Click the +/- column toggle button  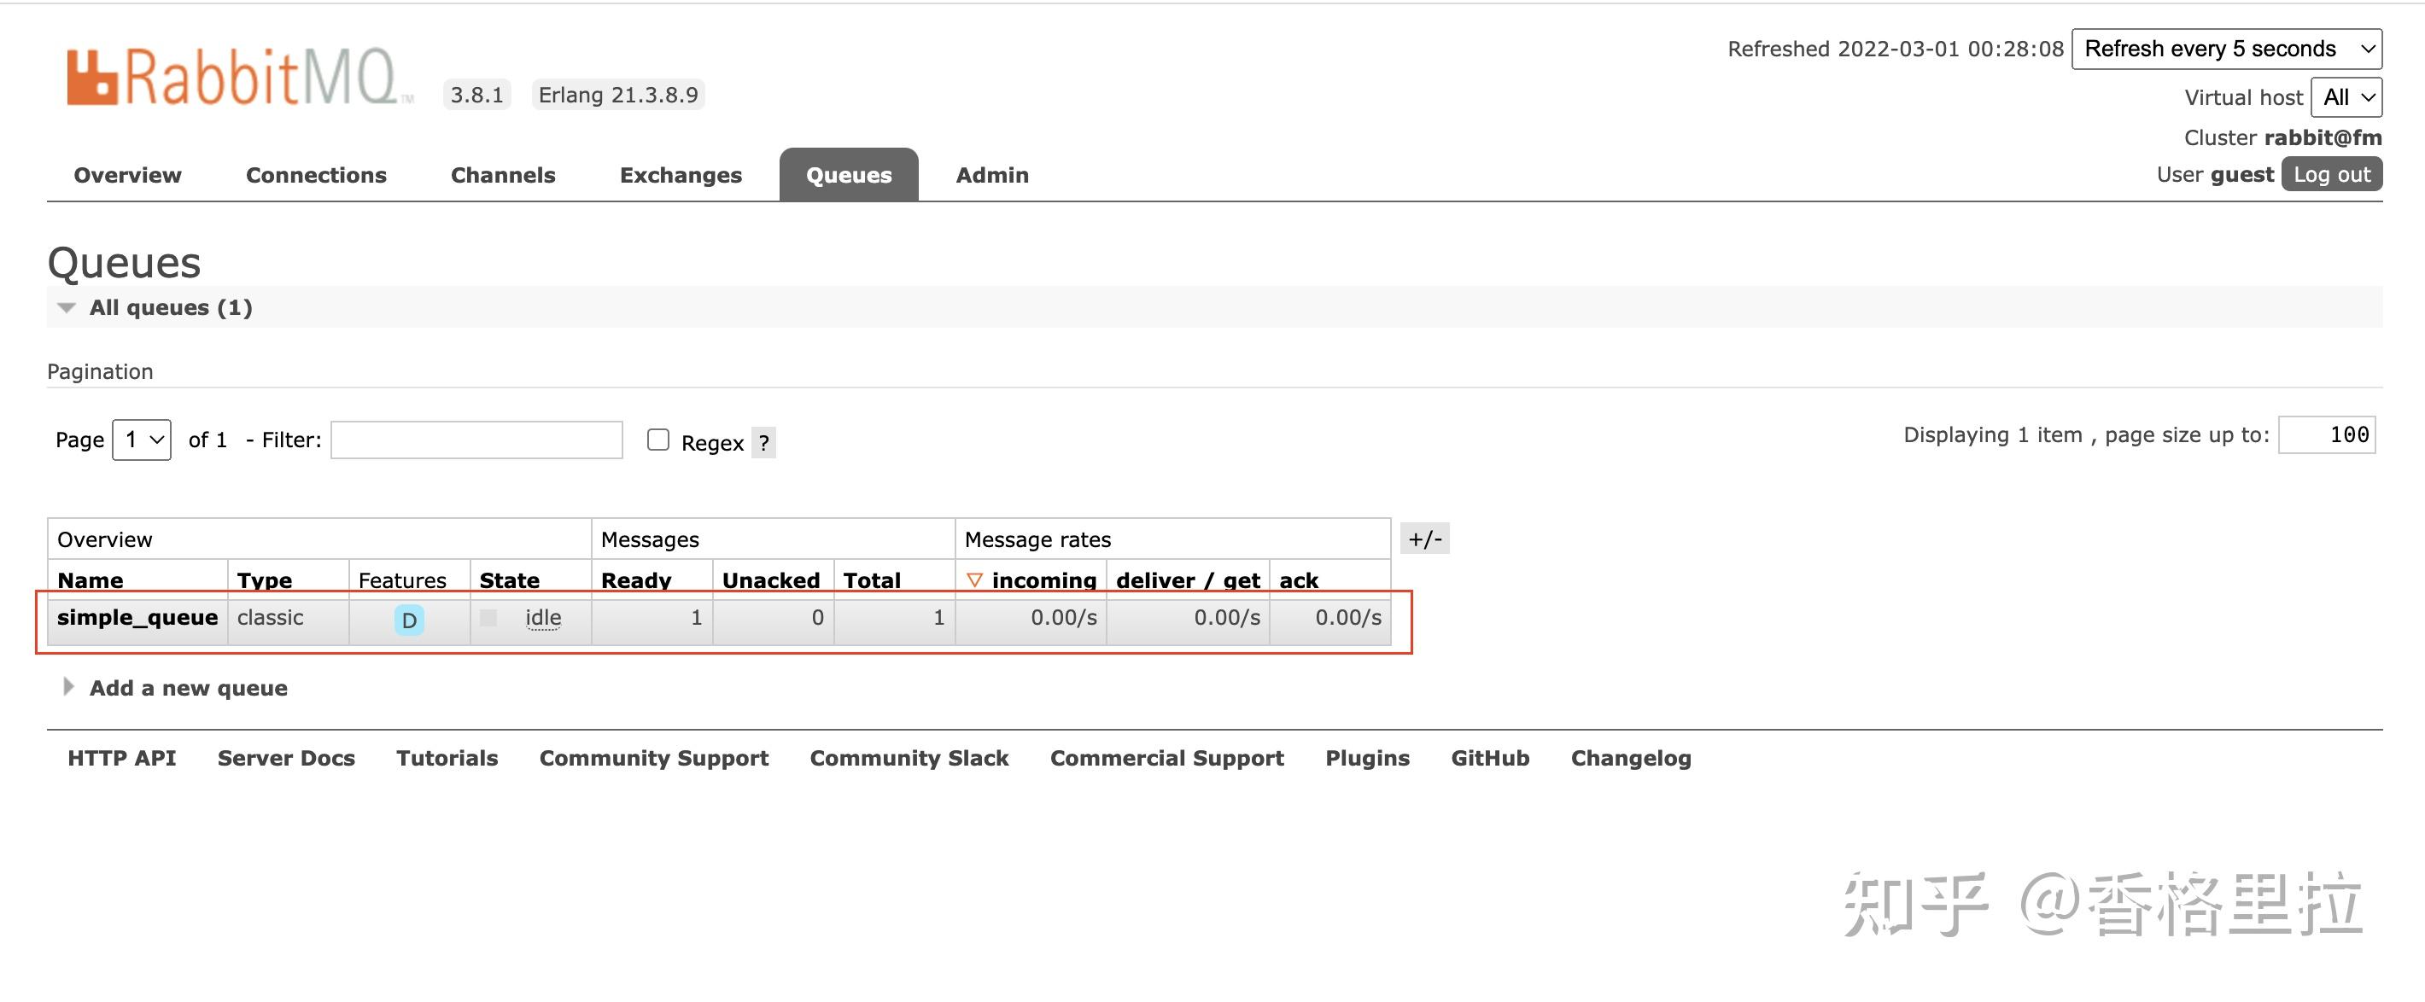1424,539
